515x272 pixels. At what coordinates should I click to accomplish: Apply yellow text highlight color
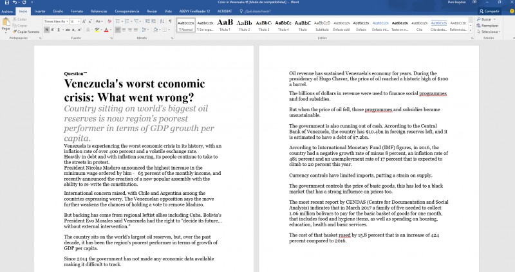[97, 30]
